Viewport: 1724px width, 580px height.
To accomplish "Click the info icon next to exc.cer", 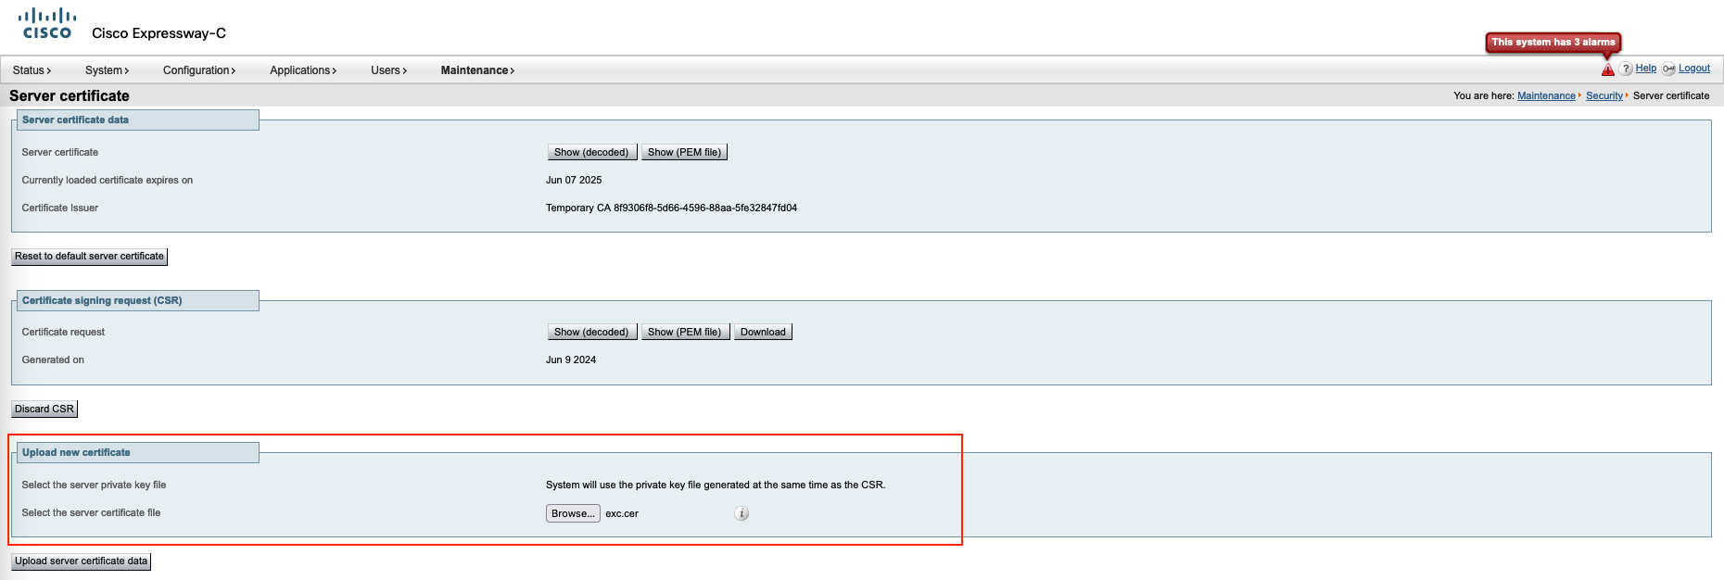I will (x=742, y=513).
